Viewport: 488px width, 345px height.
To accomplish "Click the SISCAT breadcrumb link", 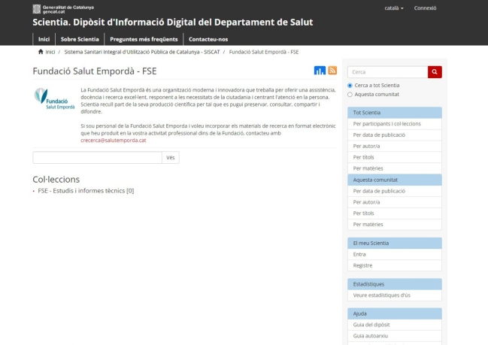I will click(142, 52).
